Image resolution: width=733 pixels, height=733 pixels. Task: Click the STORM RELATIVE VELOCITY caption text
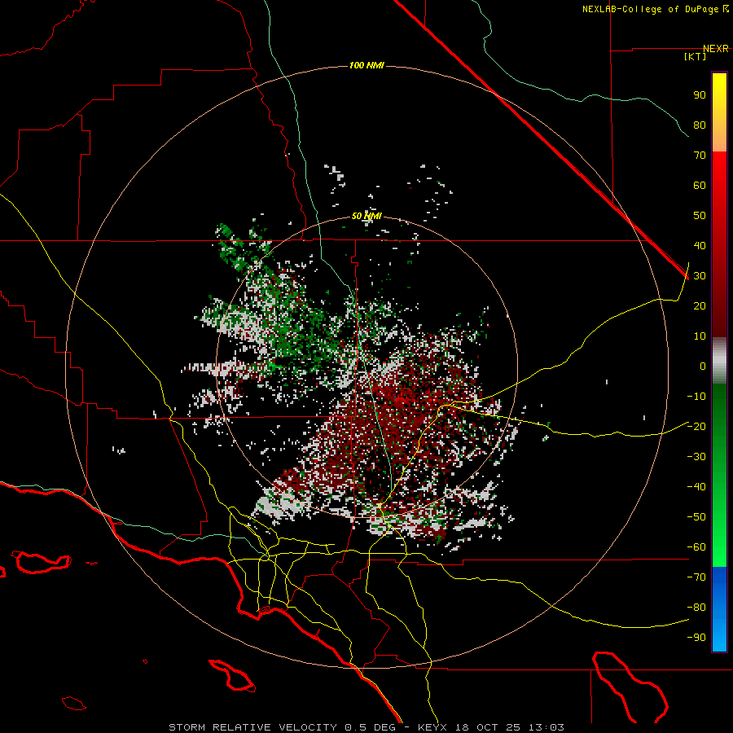(252, 727)
